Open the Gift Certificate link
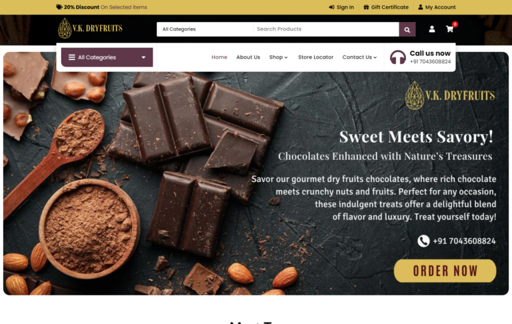Image resolution: width=512 pixels, height=324 pixels. (386, 7)
